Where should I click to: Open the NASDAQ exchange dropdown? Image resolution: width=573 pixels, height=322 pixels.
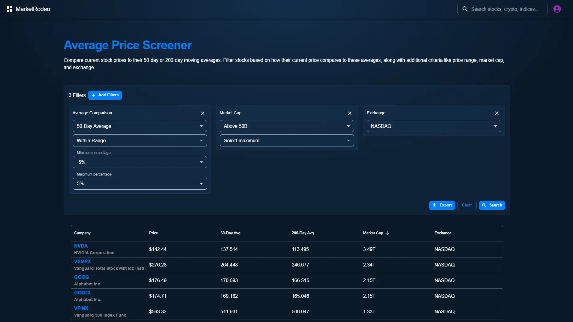(434, 126)
